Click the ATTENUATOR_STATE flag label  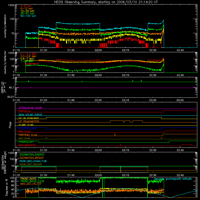(x=30, y=108)
